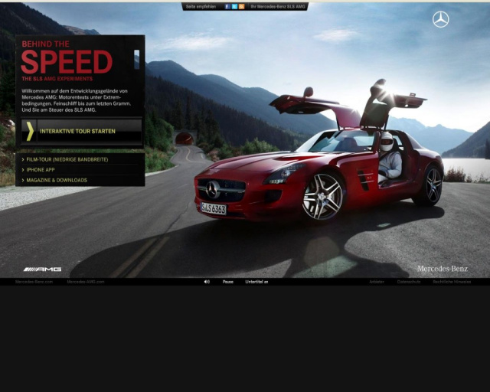Select 'Seite empfehlen' in top bar
Screen dimensions: 490x392
202,6
